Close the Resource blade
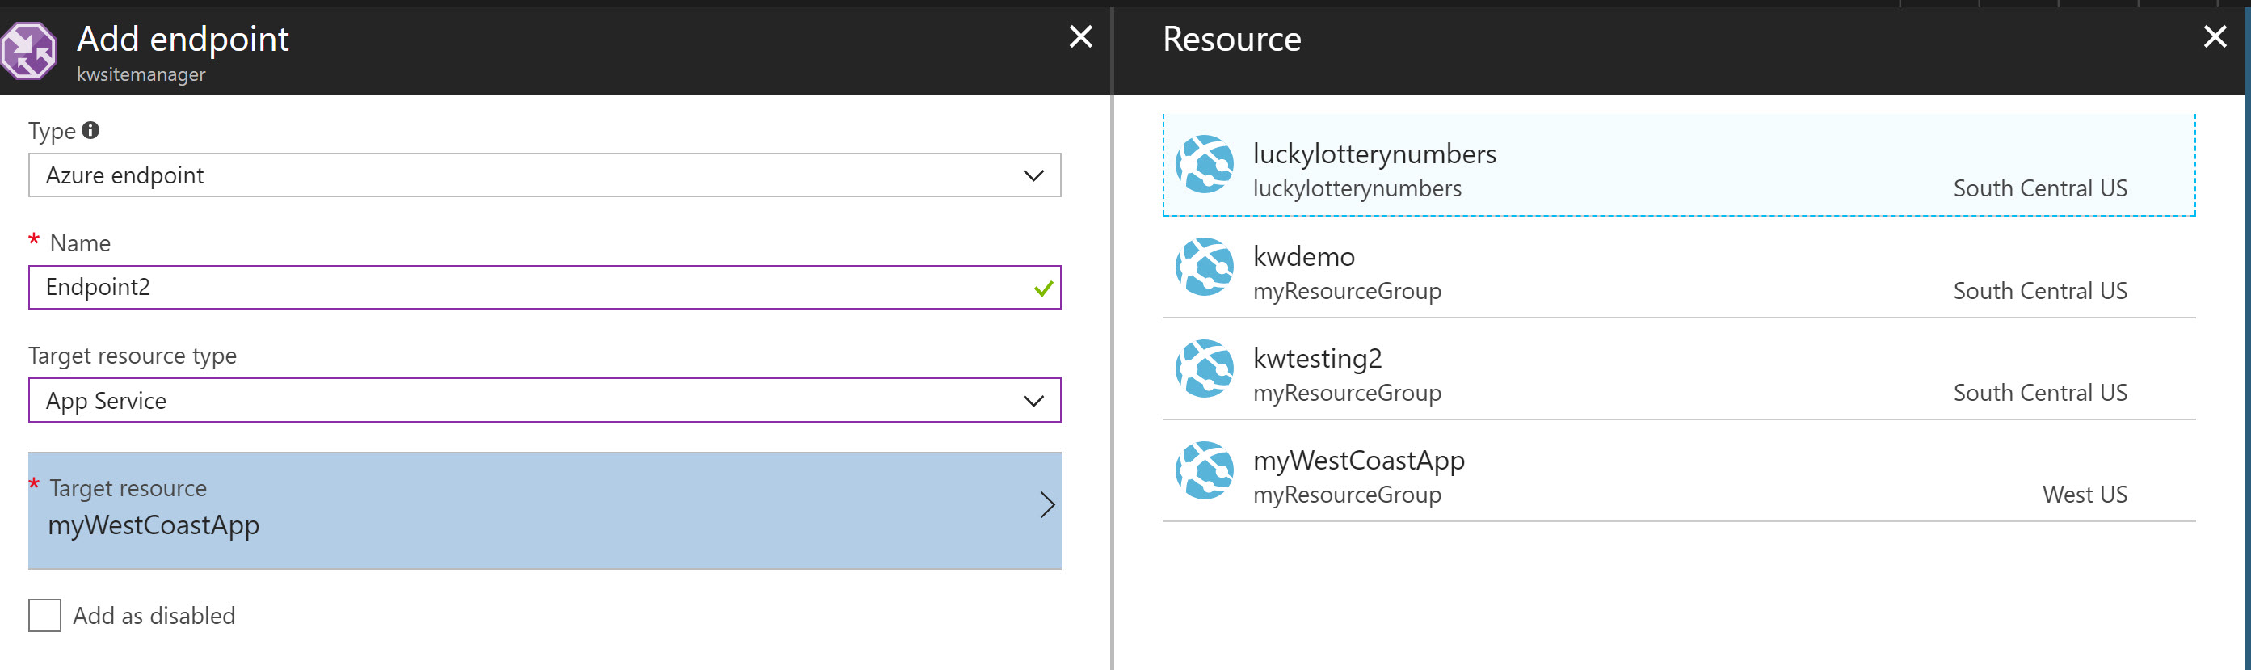The width and height of the screenshot is (2251, 670). tap(2215, 36)
